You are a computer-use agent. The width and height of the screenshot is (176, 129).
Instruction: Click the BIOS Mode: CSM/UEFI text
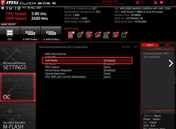(77, 21)
